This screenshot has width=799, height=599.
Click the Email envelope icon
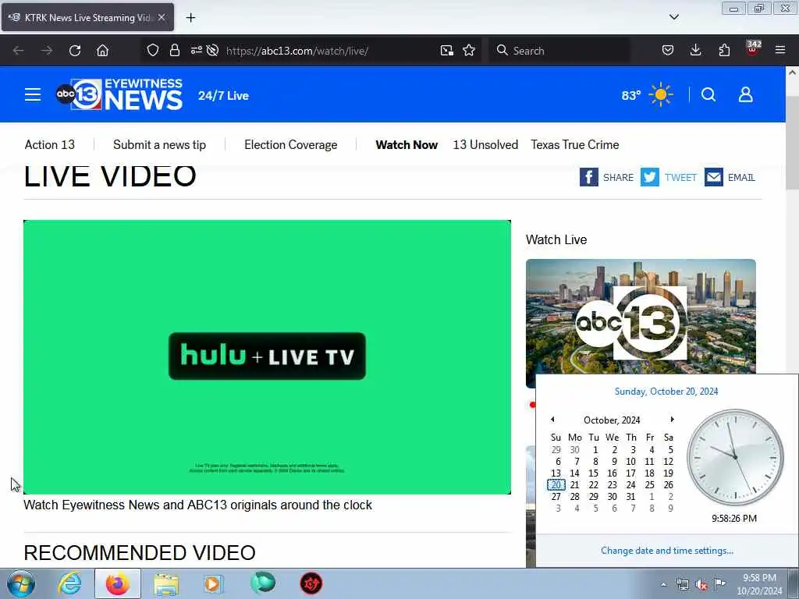(x=714, y=177)
